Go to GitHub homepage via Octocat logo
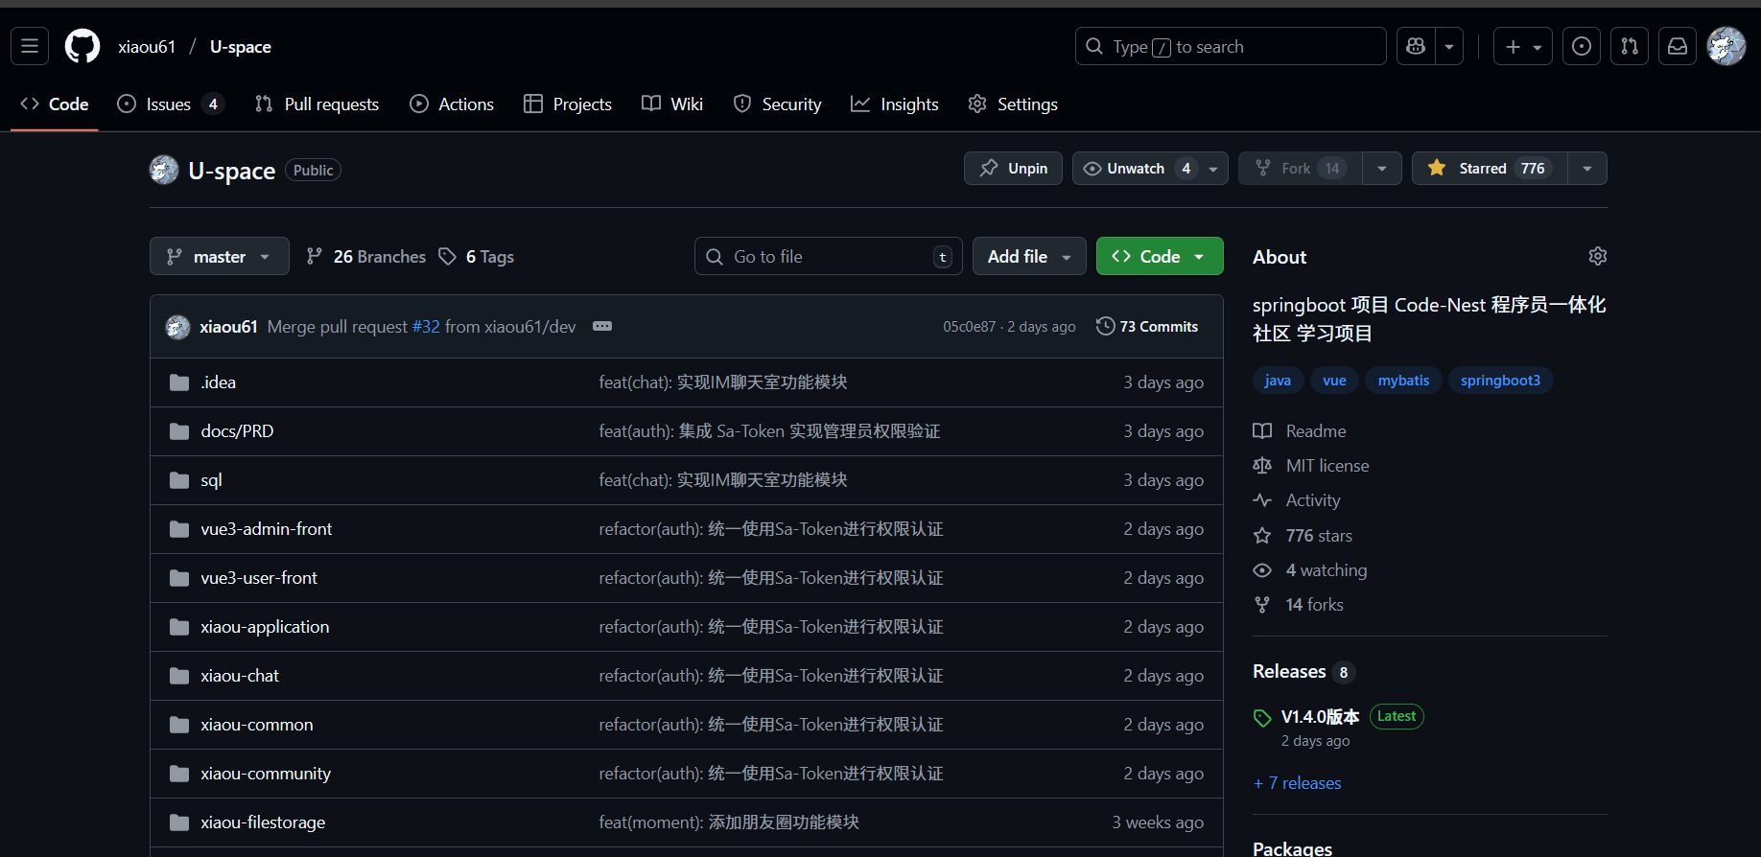The image size is (1761, 857). (x=82, y=46)
